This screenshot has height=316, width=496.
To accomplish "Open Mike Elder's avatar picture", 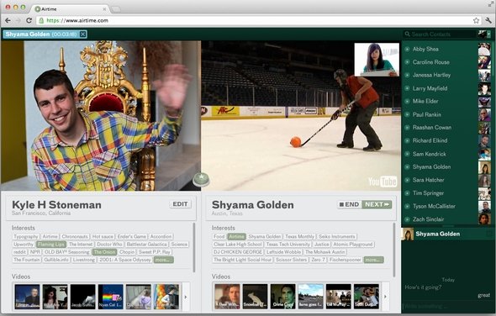I will pyautogui.click(x=484, y=102).
